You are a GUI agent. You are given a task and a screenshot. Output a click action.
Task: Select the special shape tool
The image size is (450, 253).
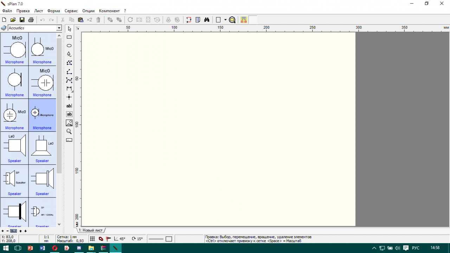(69, 54)
